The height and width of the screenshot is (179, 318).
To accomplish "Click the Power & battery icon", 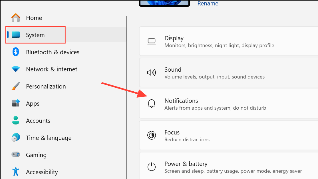I will tap(152, 167).
